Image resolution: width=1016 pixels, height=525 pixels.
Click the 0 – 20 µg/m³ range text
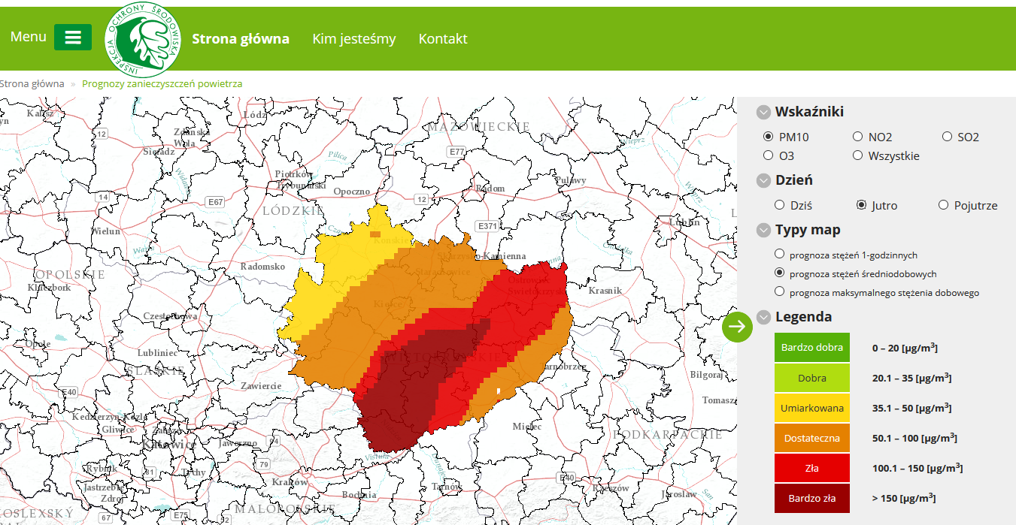pos(905,348)
